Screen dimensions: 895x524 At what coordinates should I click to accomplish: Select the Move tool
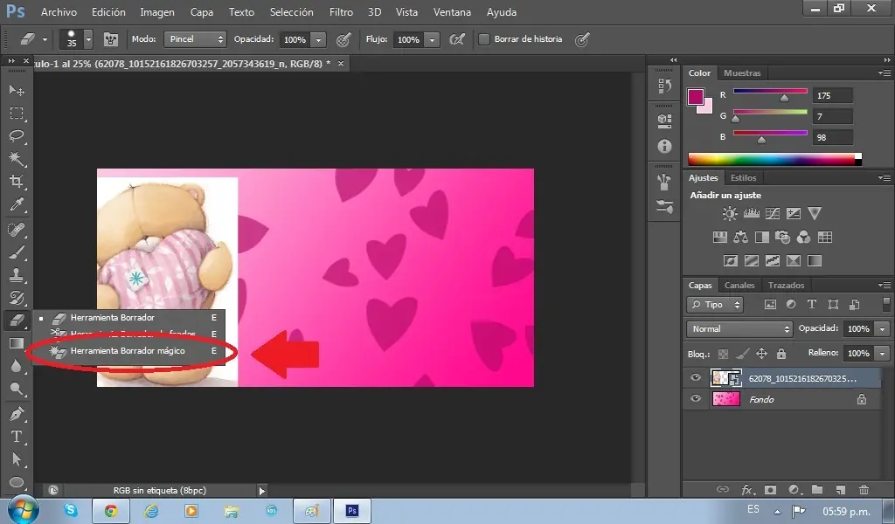pos(17,90)
